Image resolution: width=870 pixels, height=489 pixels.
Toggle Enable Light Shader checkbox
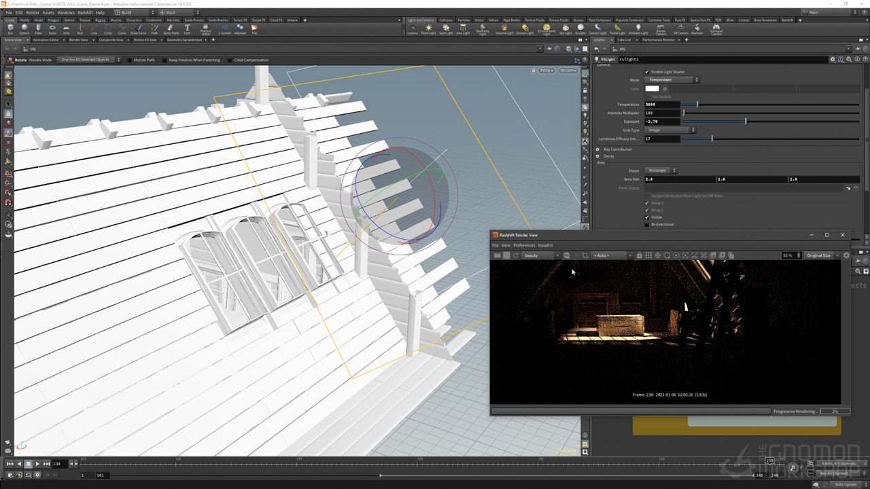pyautogui.click(x=646, y=72)
